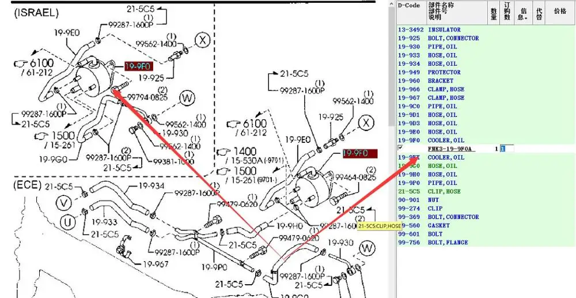Select the 19-9E0 HOSE,OIL list row
The width and height of the screenshot is (576, 298).
(485, 131)
